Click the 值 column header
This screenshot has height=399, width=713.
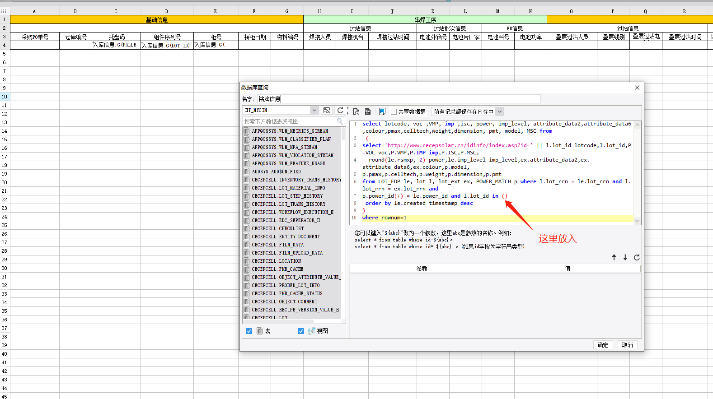tap(568, 269)
